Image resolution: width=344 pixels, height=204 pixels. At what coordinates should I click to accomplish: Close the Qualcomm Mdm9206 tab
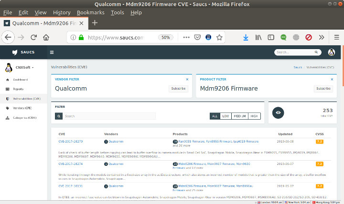[81, 23]
